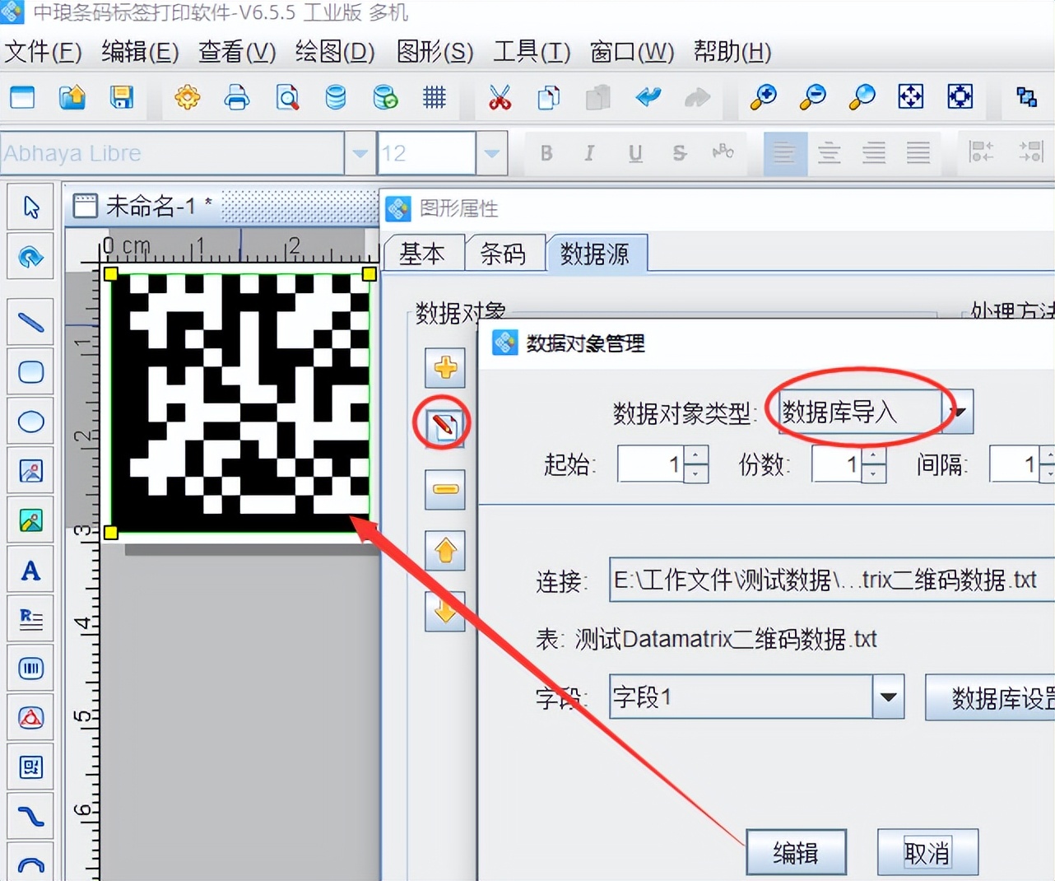1055x881 pixels.
Task: Open the font size dropdown arrow
Action: pyautogui.click(x=491, y=153)
